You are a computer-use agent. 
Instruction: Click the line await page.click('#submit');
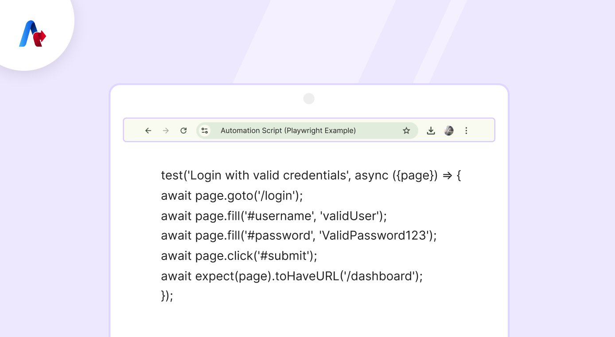click(239, 256)
